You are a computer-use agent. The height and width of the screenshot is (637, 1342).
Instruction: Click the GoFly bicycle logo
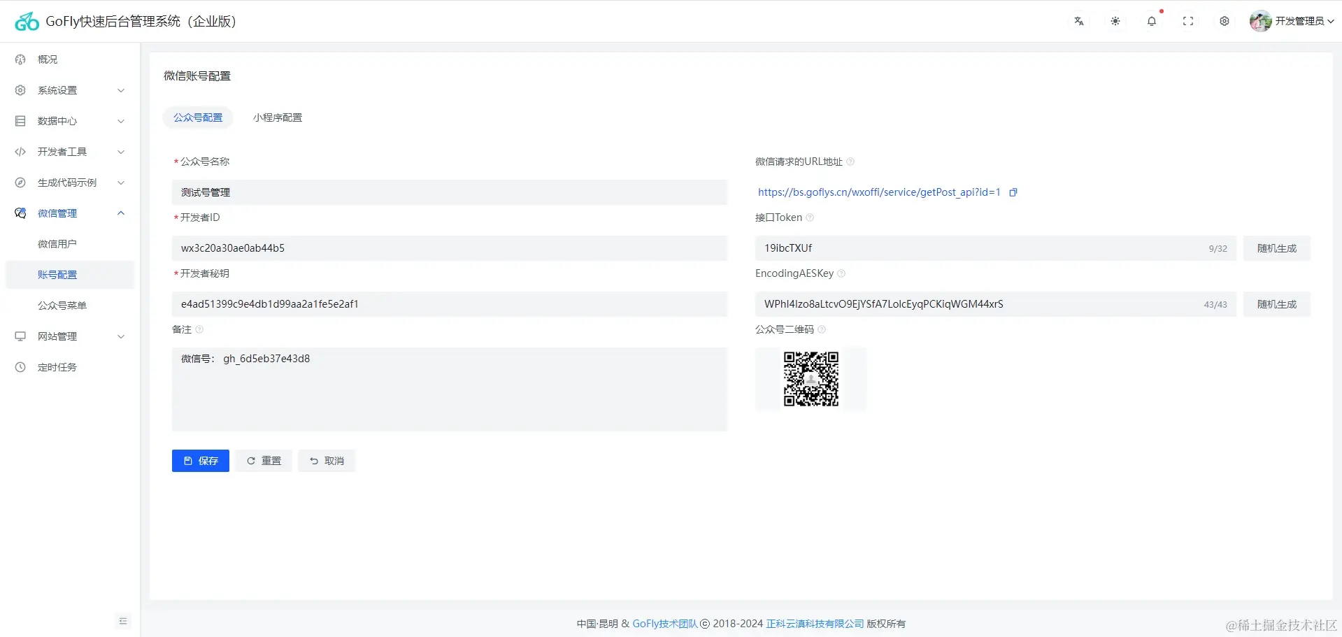[27, 22]
